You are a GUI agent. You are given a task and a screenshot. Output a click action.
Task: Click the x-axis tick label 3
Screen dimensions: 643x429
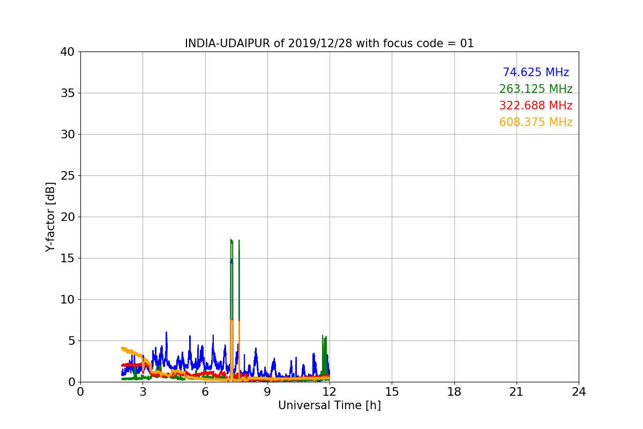click(x=143, y=392)
